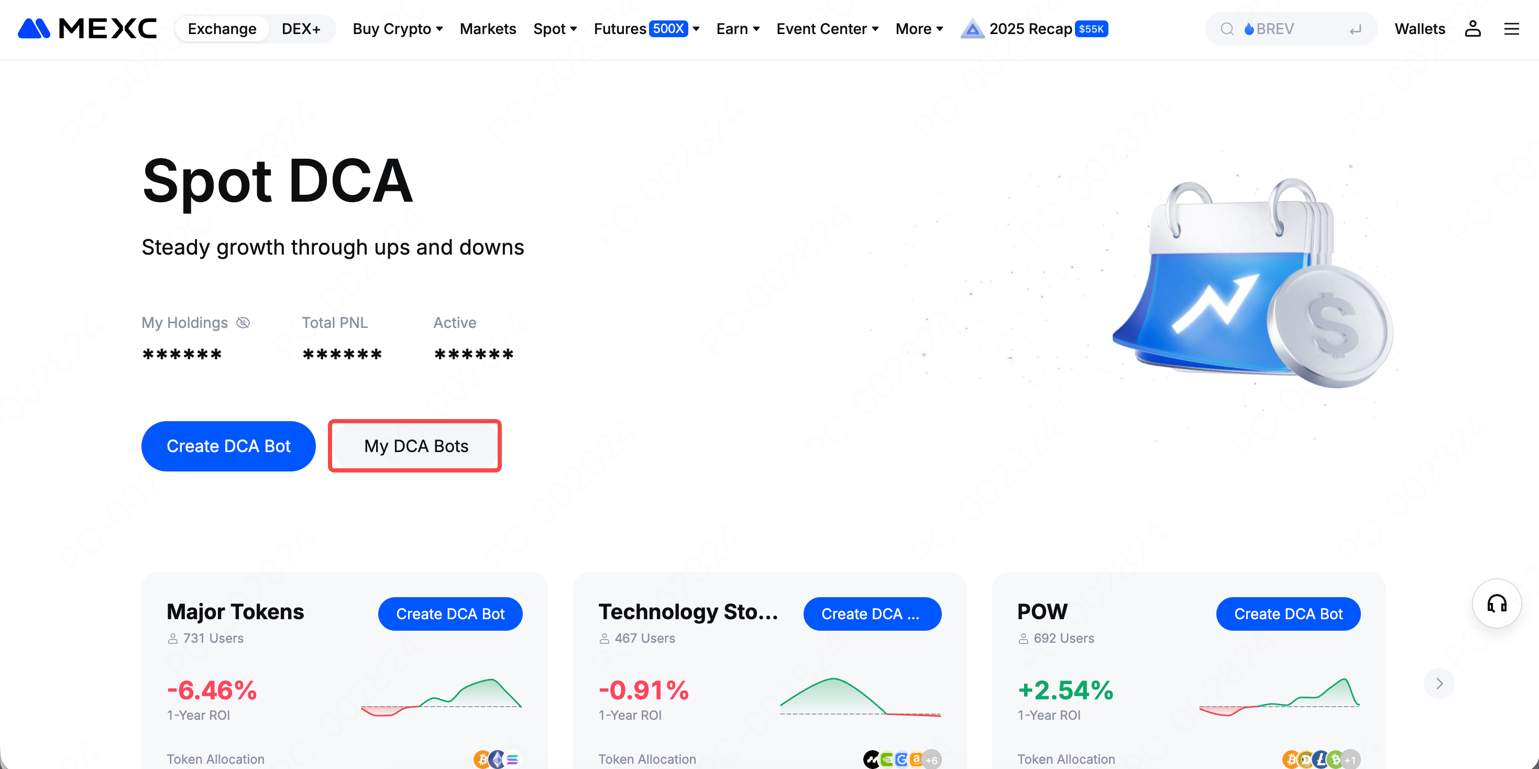Image resolution: width=1539 pixels, height=769 pixels.
Task: Open the user profile icon
Action: coord(1472,29)
